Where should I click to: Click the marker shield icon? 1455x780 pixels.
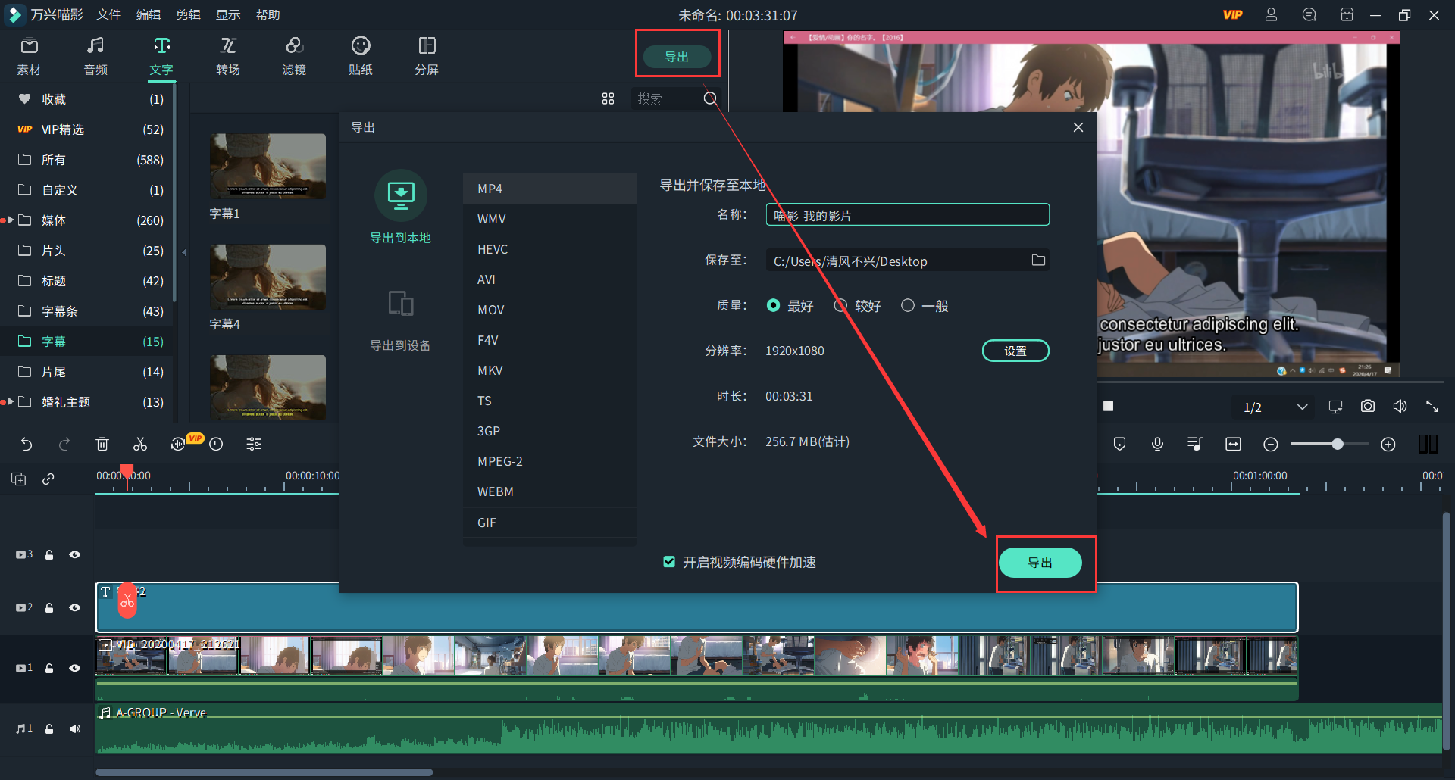coord(1119,445)
